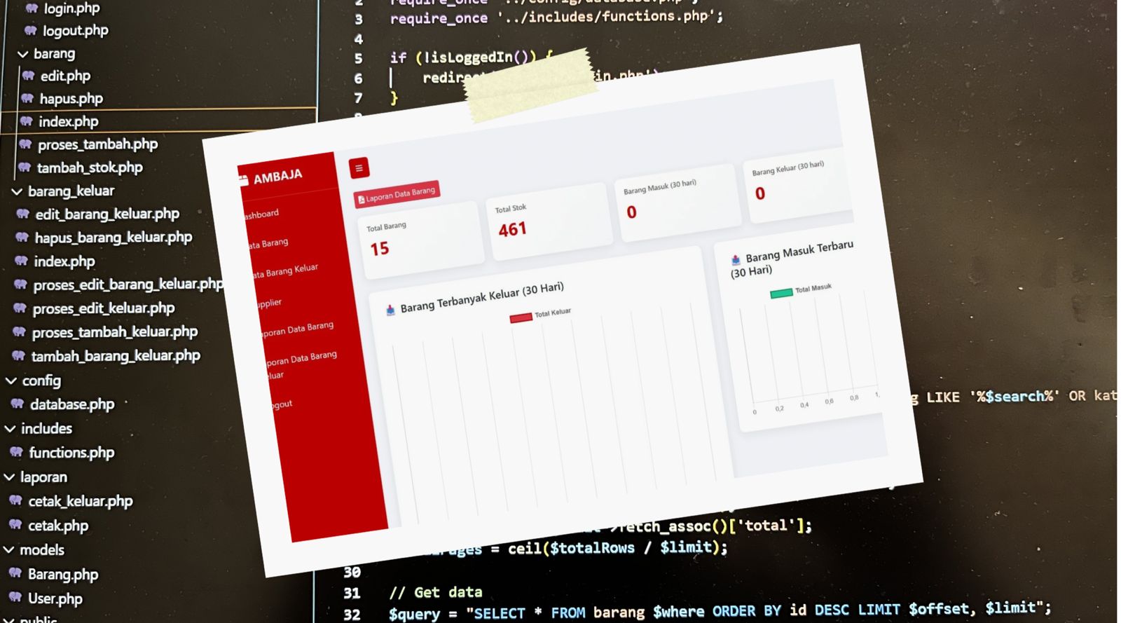Toggle the red Total Keluar legend swatch

pos(521,318)
